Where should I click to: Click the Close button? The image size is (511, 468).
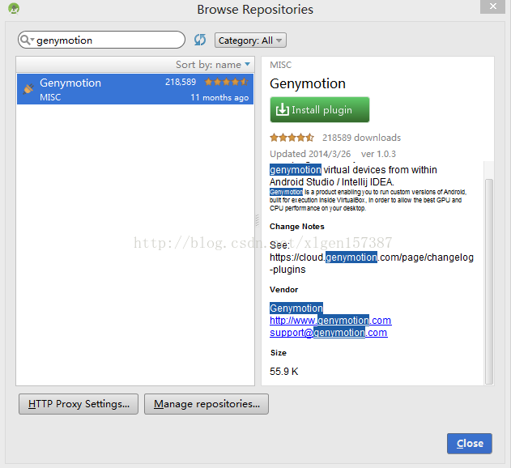click(x=469, y=443)
